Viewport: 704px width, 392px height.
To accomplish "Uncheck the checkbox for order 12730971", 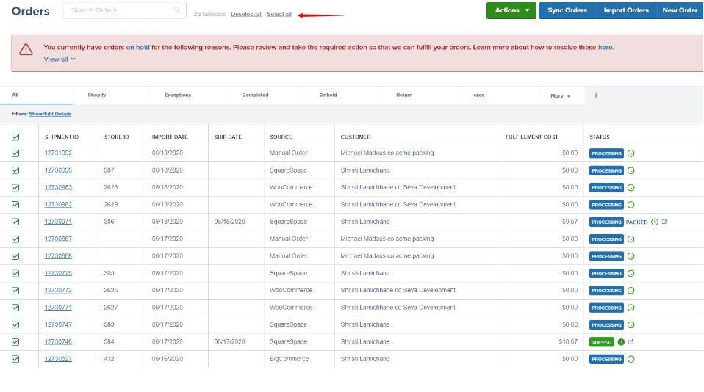I will point(15,222).
